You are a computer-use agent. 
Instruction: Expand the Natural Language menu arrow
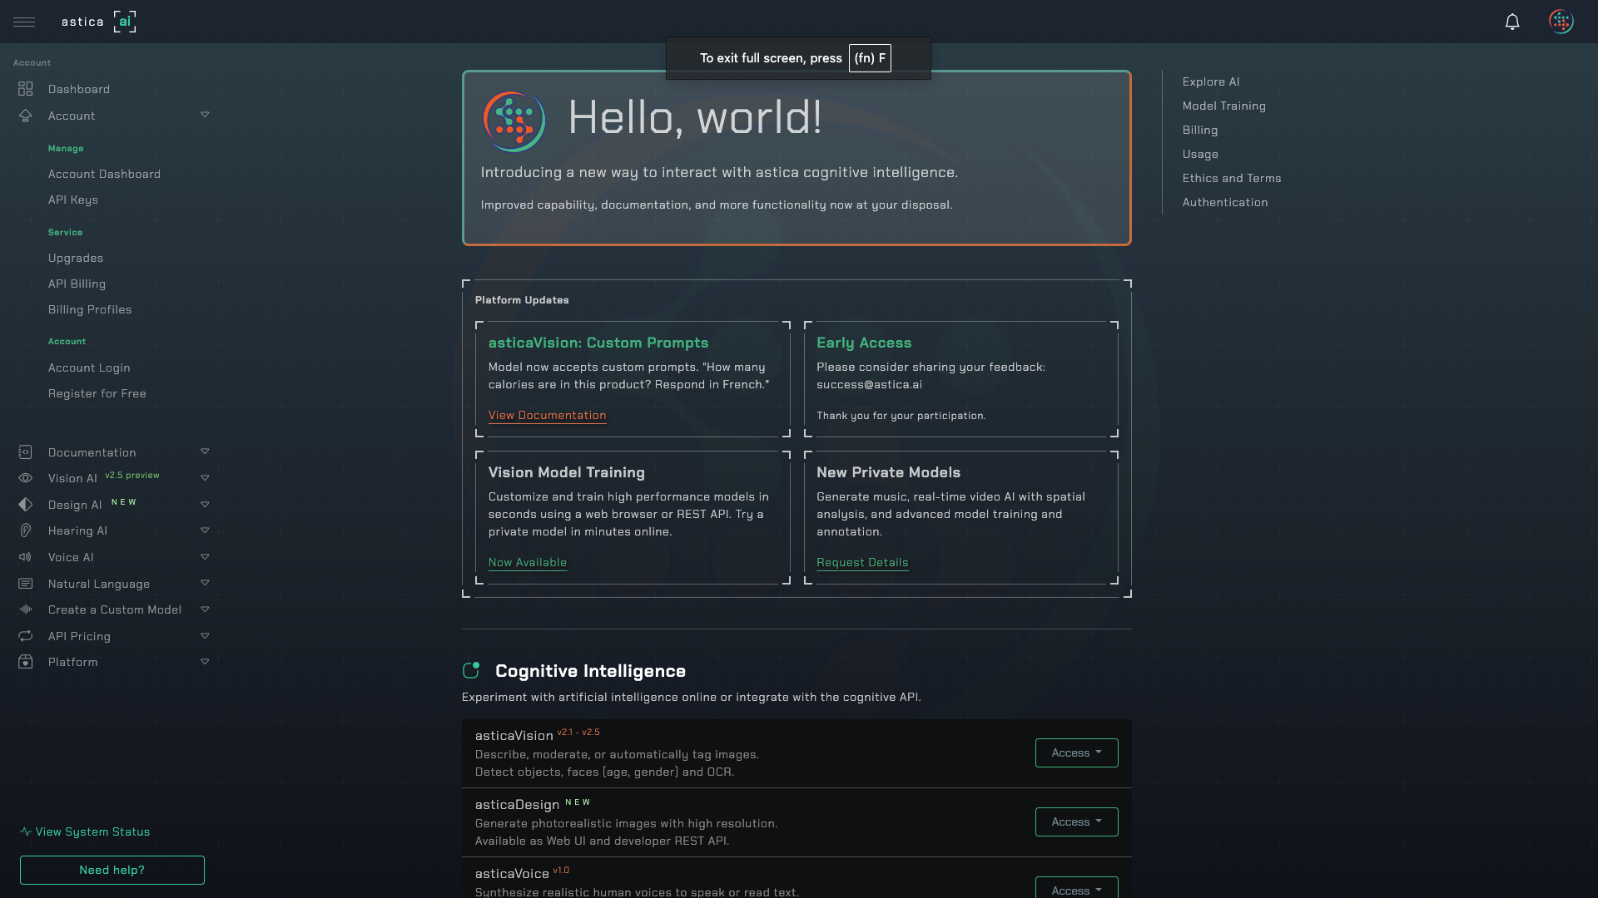pyautogui.click(x=205, y=583)
